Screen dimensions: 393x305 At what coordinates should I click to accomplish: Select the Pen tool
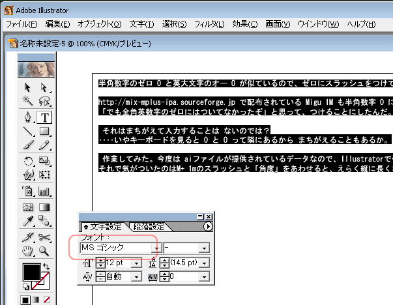(28, 117)
